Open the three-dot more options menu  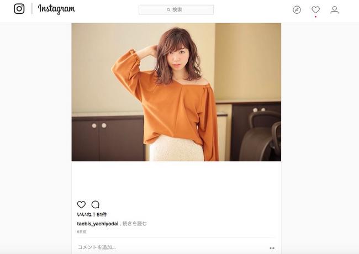coord(272,248)
